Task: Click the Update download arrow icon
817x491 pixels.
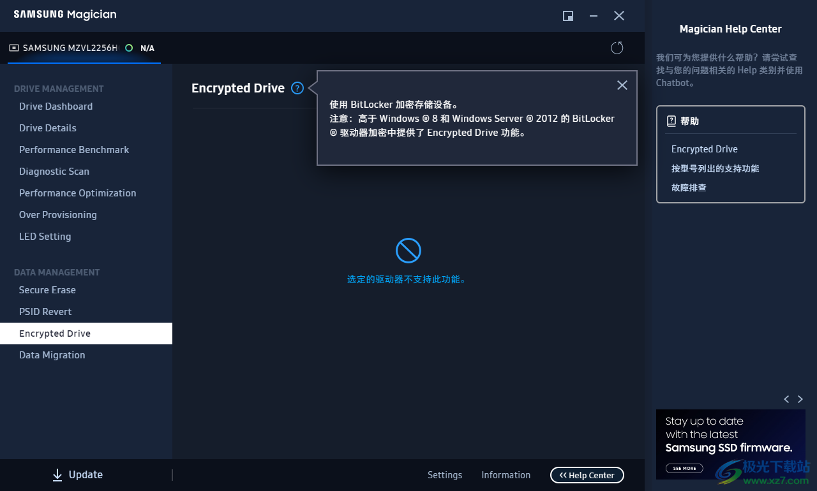Action: tap(57, 475)
